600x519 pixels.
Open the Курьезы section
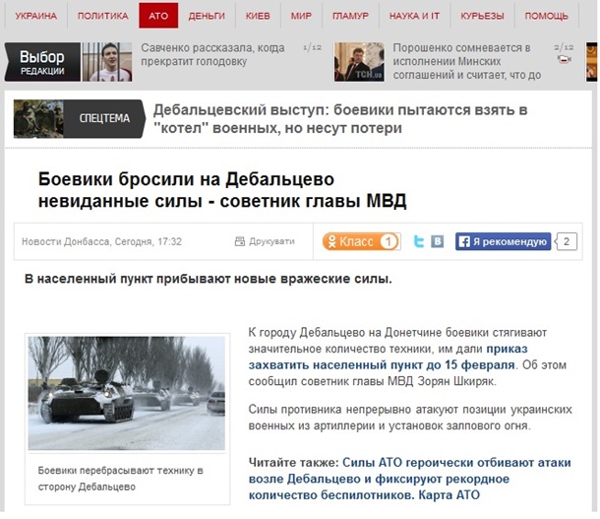pyautogui.click(x=482, y=16)
